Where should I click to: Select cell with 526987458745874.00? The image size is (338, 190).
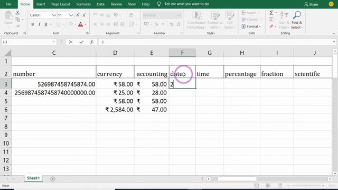(x=54, y=84)
